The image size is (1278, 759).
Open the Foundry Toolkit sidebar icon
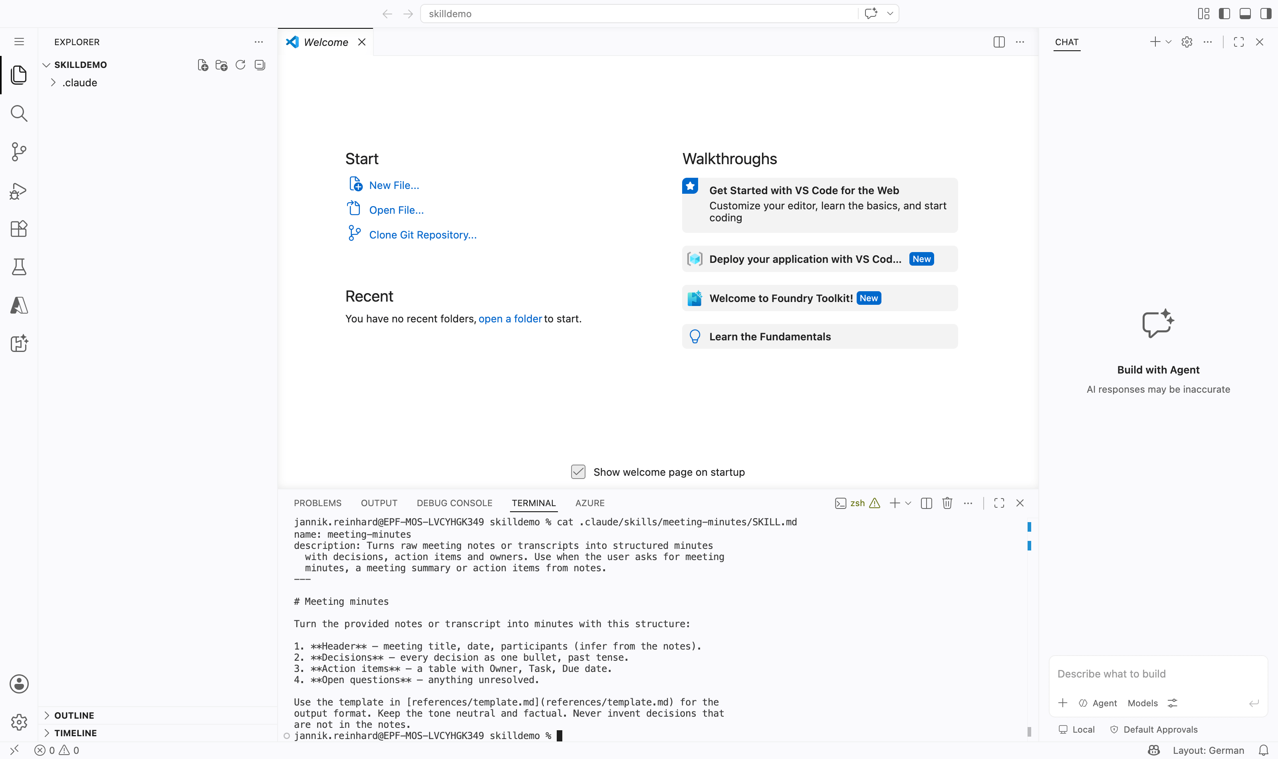click(19, 344)
